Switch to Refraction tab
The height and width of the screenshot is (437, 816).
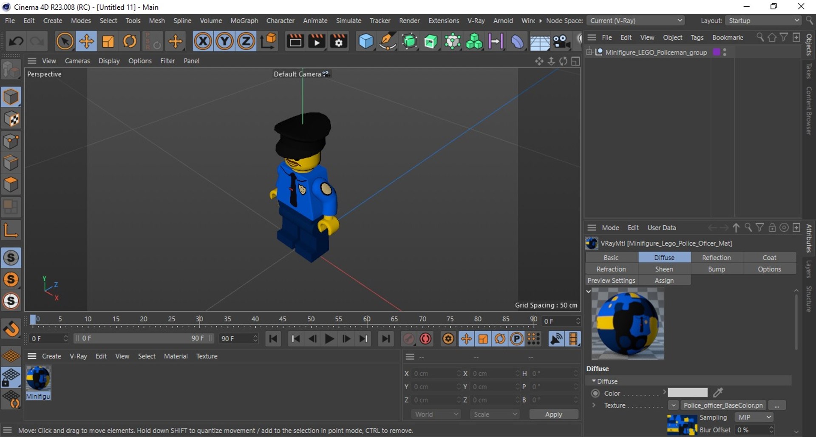click(x=611, y=269)
